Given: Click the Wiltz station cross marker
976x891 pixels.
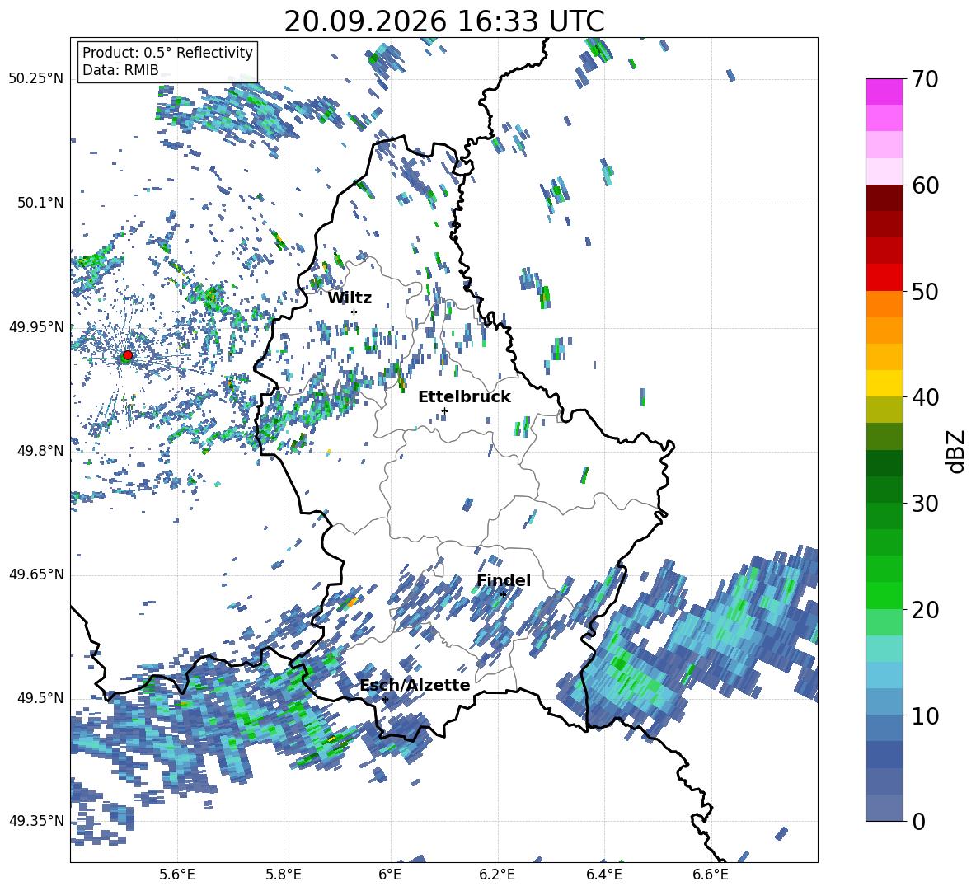Looking at the screenshot, I should point(354,312).
